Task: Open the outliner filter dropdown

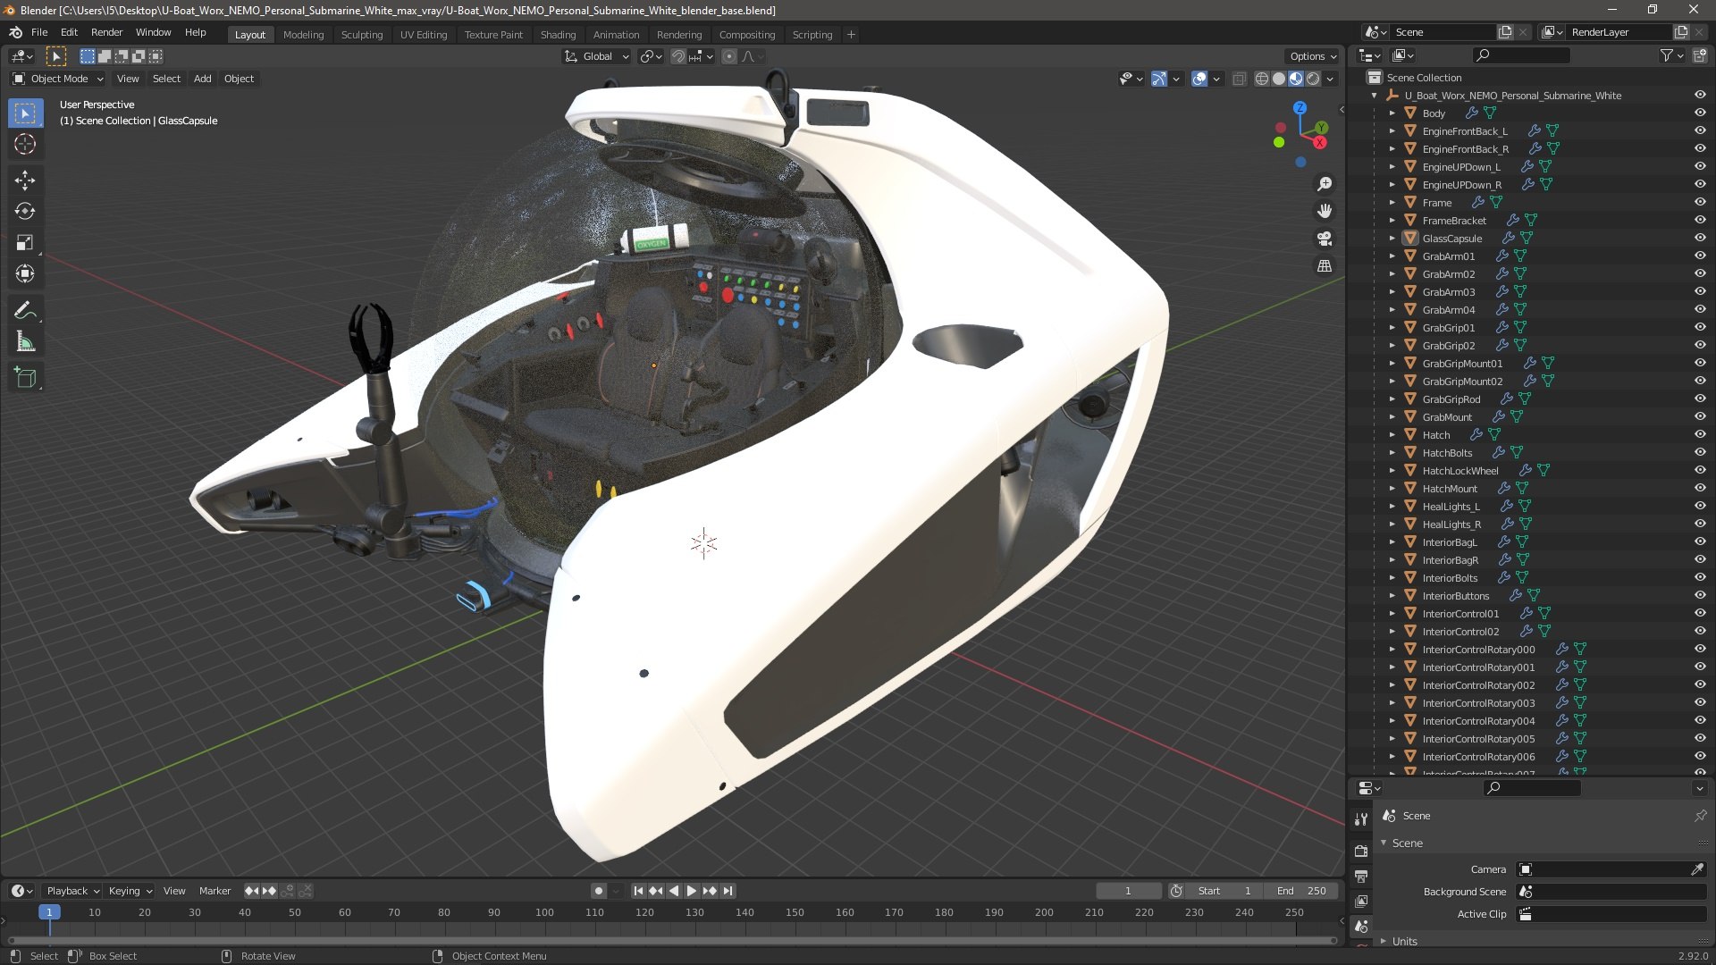Action: [1671, 55]
